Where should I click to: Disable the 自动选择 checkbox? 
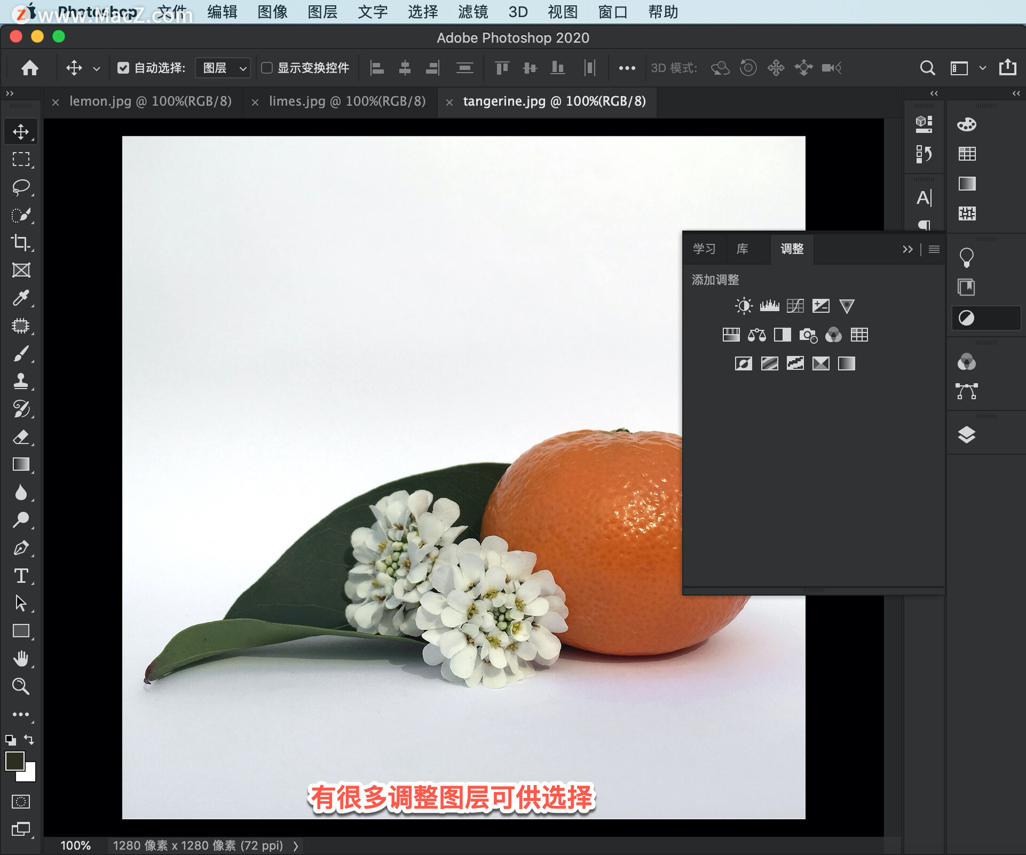[x=123, y=68]
